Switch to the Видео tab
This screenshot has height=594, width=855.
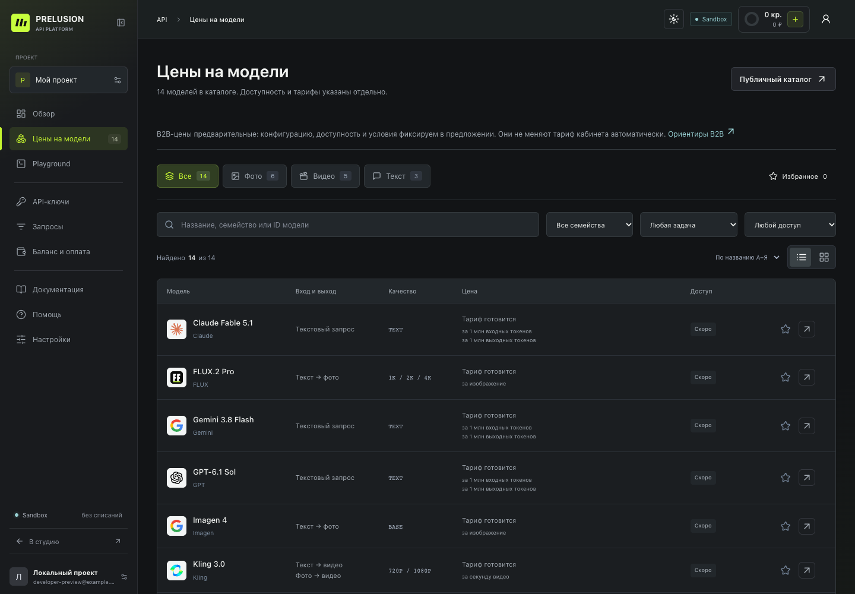325,176
